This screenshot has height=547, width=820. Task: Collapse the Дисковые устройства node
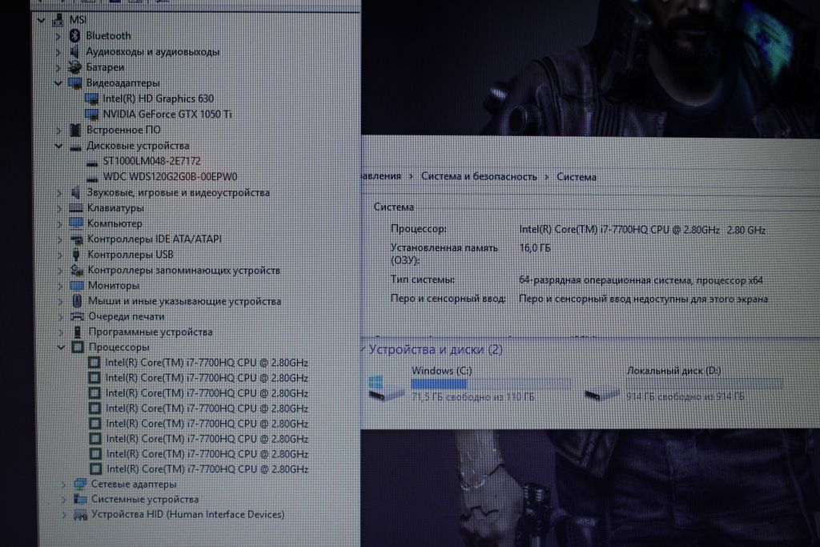click(x=58, y=146)
